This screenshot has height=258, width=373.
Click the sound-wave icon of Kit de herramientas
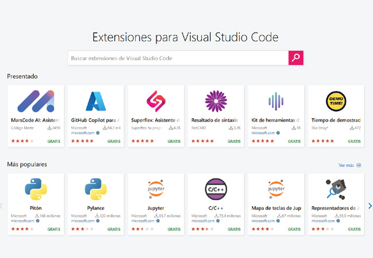point(276,101)
